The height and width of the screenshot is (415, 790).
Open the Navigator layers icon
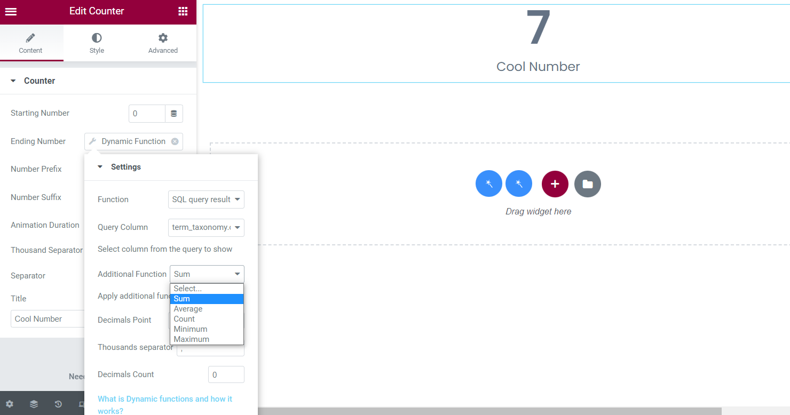coord(34,404)
